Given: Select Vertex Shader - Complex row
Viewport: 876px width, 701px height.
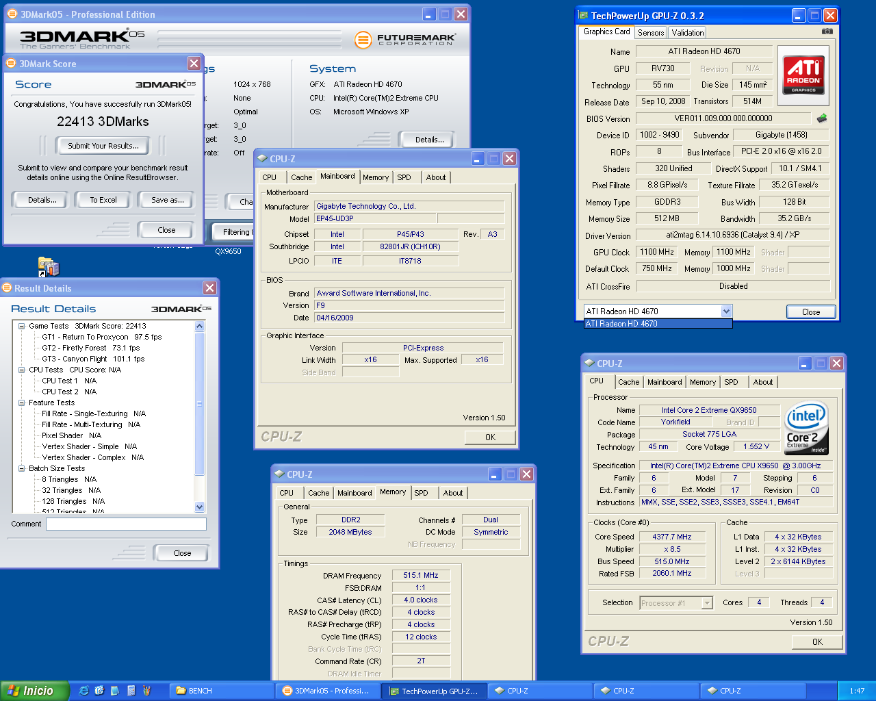Looking at the screenshot, I should [92, 457].
